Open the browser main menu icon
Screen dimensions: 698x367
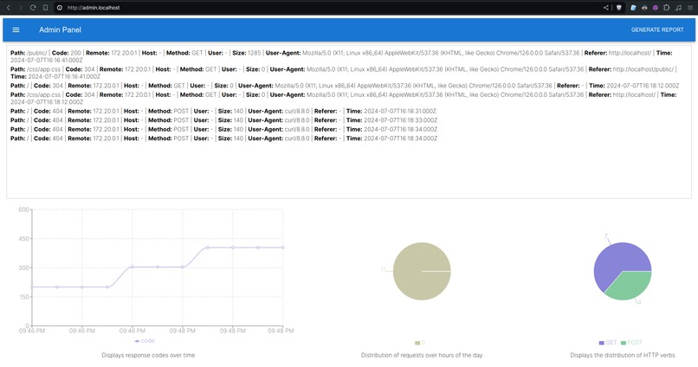pos(690,8)
